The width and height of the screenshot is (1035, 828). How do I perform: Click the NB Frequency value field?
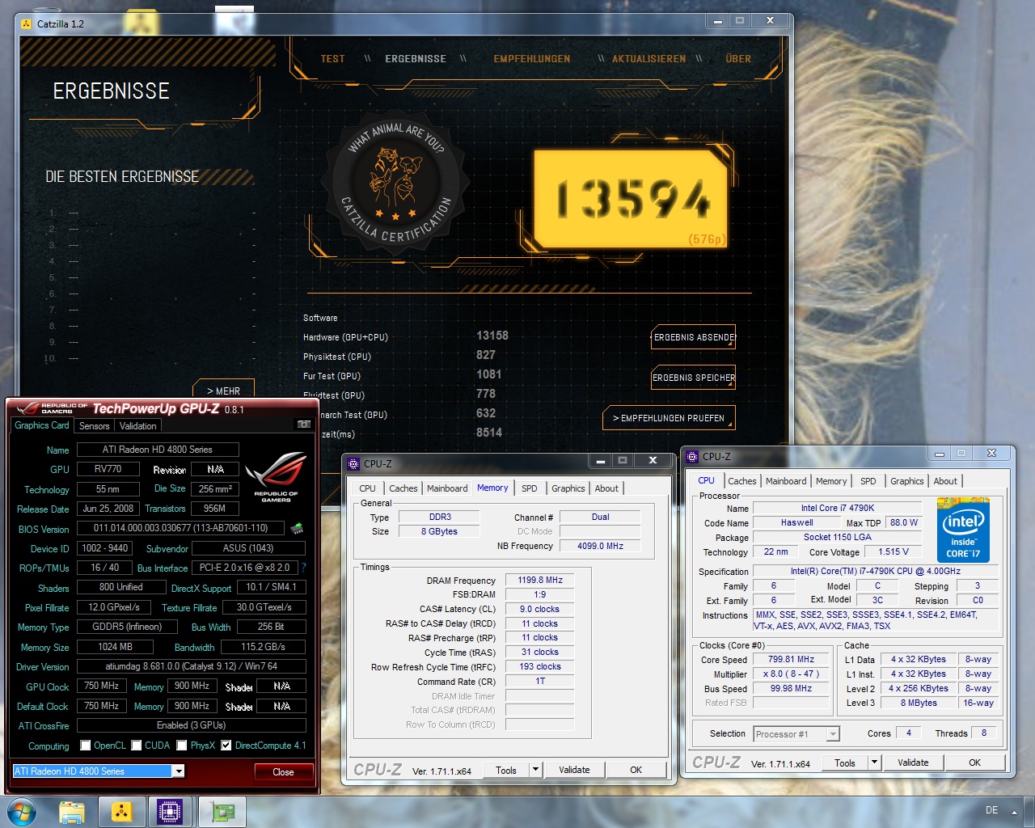[600, 546]
